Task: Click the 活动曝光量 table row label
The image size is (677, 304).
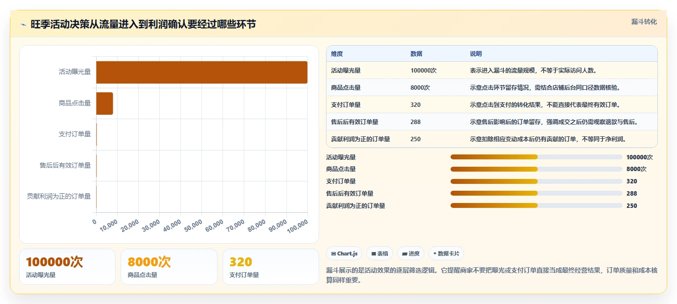Action: (x=346, y=70)
